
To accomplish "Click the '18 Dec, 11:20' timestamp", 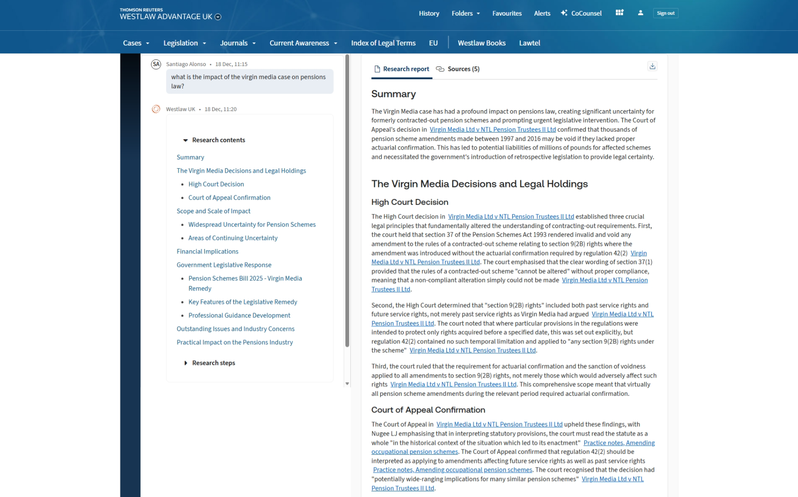I will pyautogui.click(x=220, y=109).
